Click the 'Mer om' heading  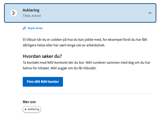click(29, 102)
